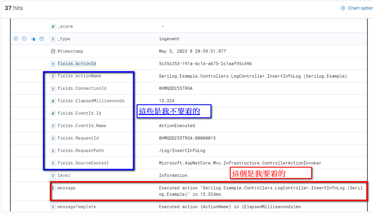Image resolution: width=373 pixels, height=214 pixels.
Task: Click type icon of messageTemplate field
Action: coord(53,207)
